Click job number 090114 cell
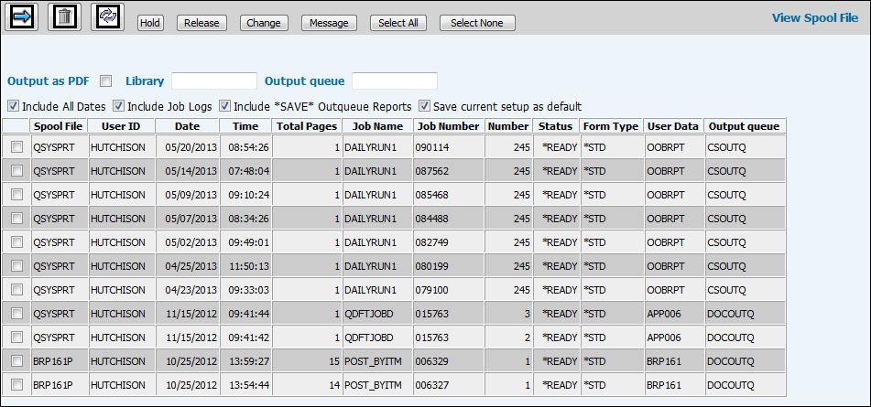 449,147
